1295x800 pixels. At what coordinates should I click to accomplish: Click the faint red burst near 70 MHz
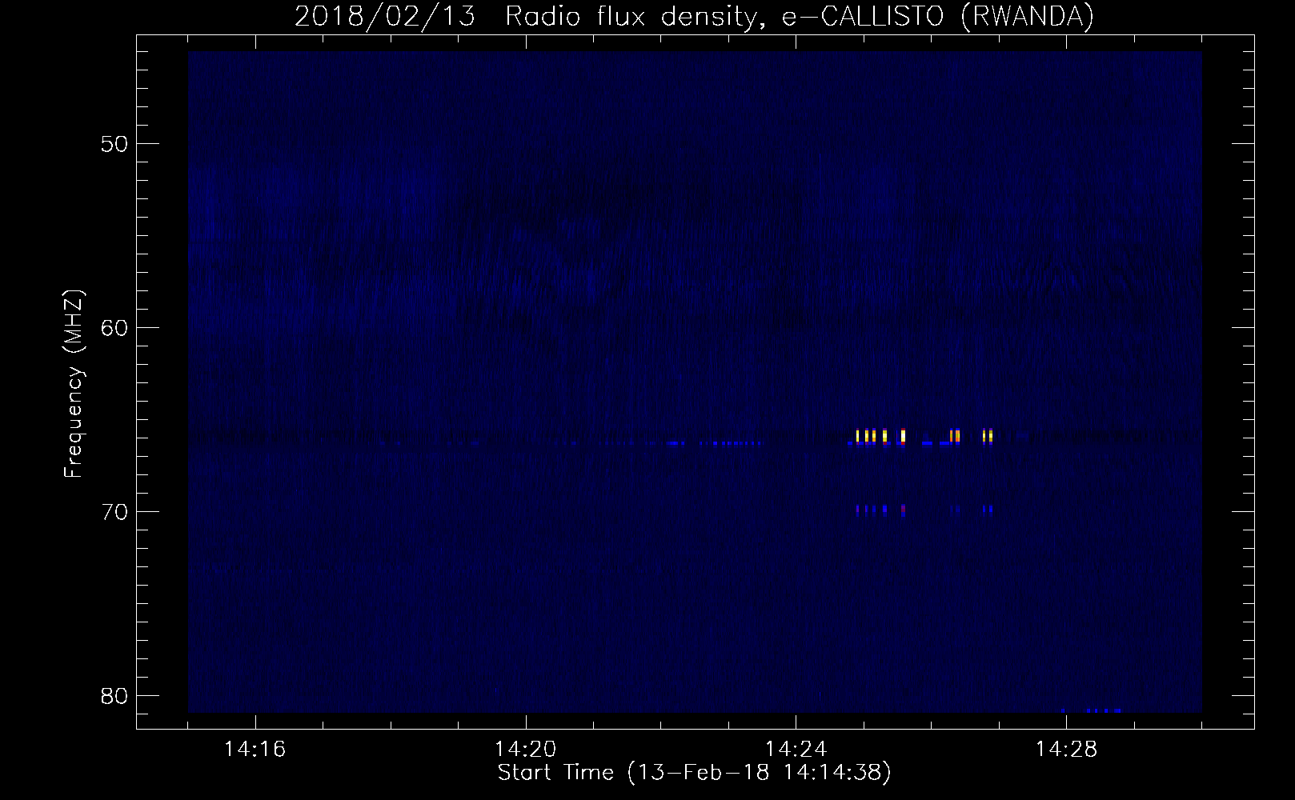904,509
